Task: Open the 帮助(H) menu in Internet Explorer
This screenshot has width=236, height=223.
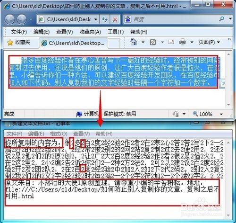Action: (x=139, y=32)
